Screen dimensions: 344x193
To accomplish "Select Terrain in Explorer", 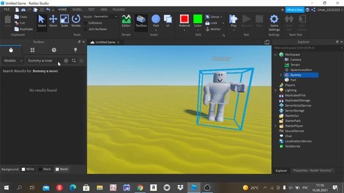I will [x=295, y=65].
